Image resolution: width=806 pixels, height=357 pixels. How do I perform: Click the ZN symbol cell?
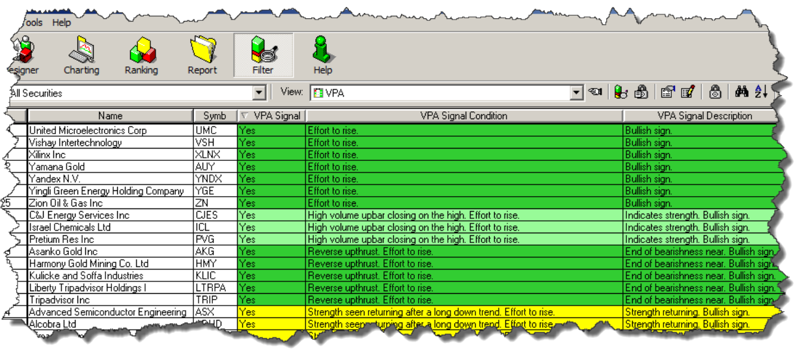click(215, 203)
